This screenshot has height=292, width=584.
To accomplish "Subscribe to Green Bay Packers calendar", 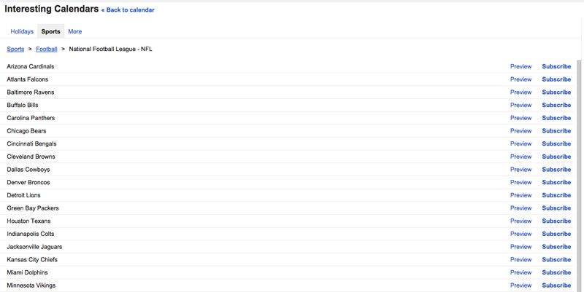I will pyautogui.click(x=556, y=208).
